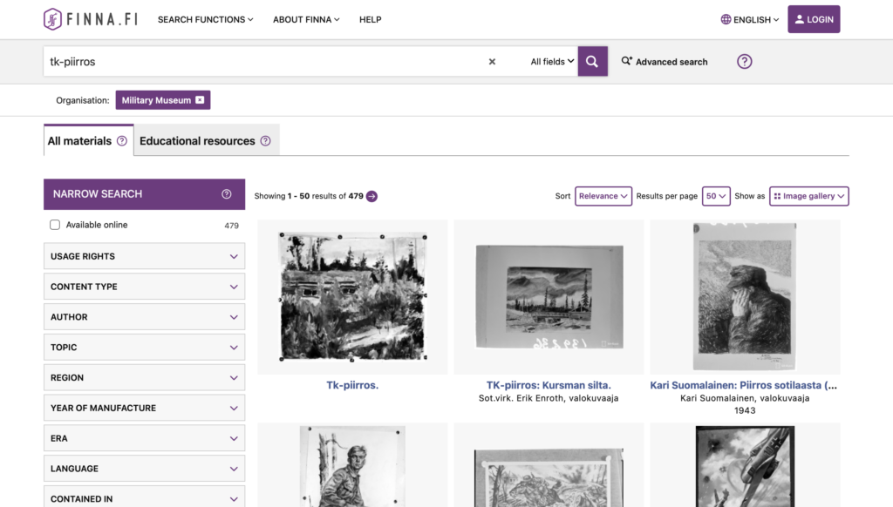Clear the search field with the X icon
This screenshot has width=893, height=507.
coord(492,62)
